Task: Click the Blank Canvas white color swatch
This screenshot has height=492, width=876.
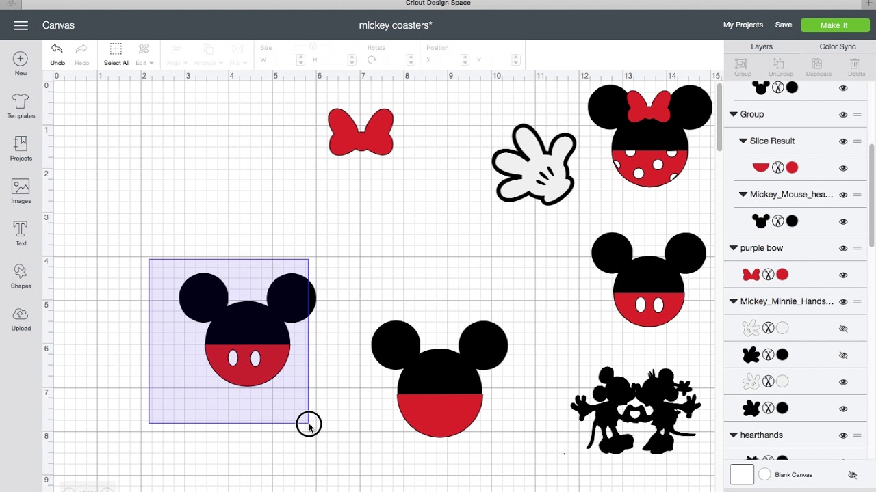Action: [x=742, y=474]
